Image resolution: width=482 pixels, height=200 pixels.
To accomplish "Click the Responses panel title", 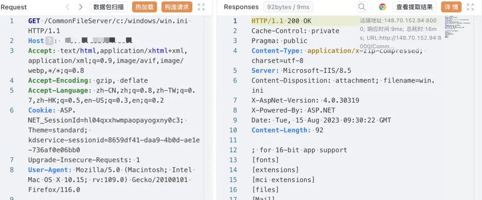I will pyautogui.click(x=241, y=7).
